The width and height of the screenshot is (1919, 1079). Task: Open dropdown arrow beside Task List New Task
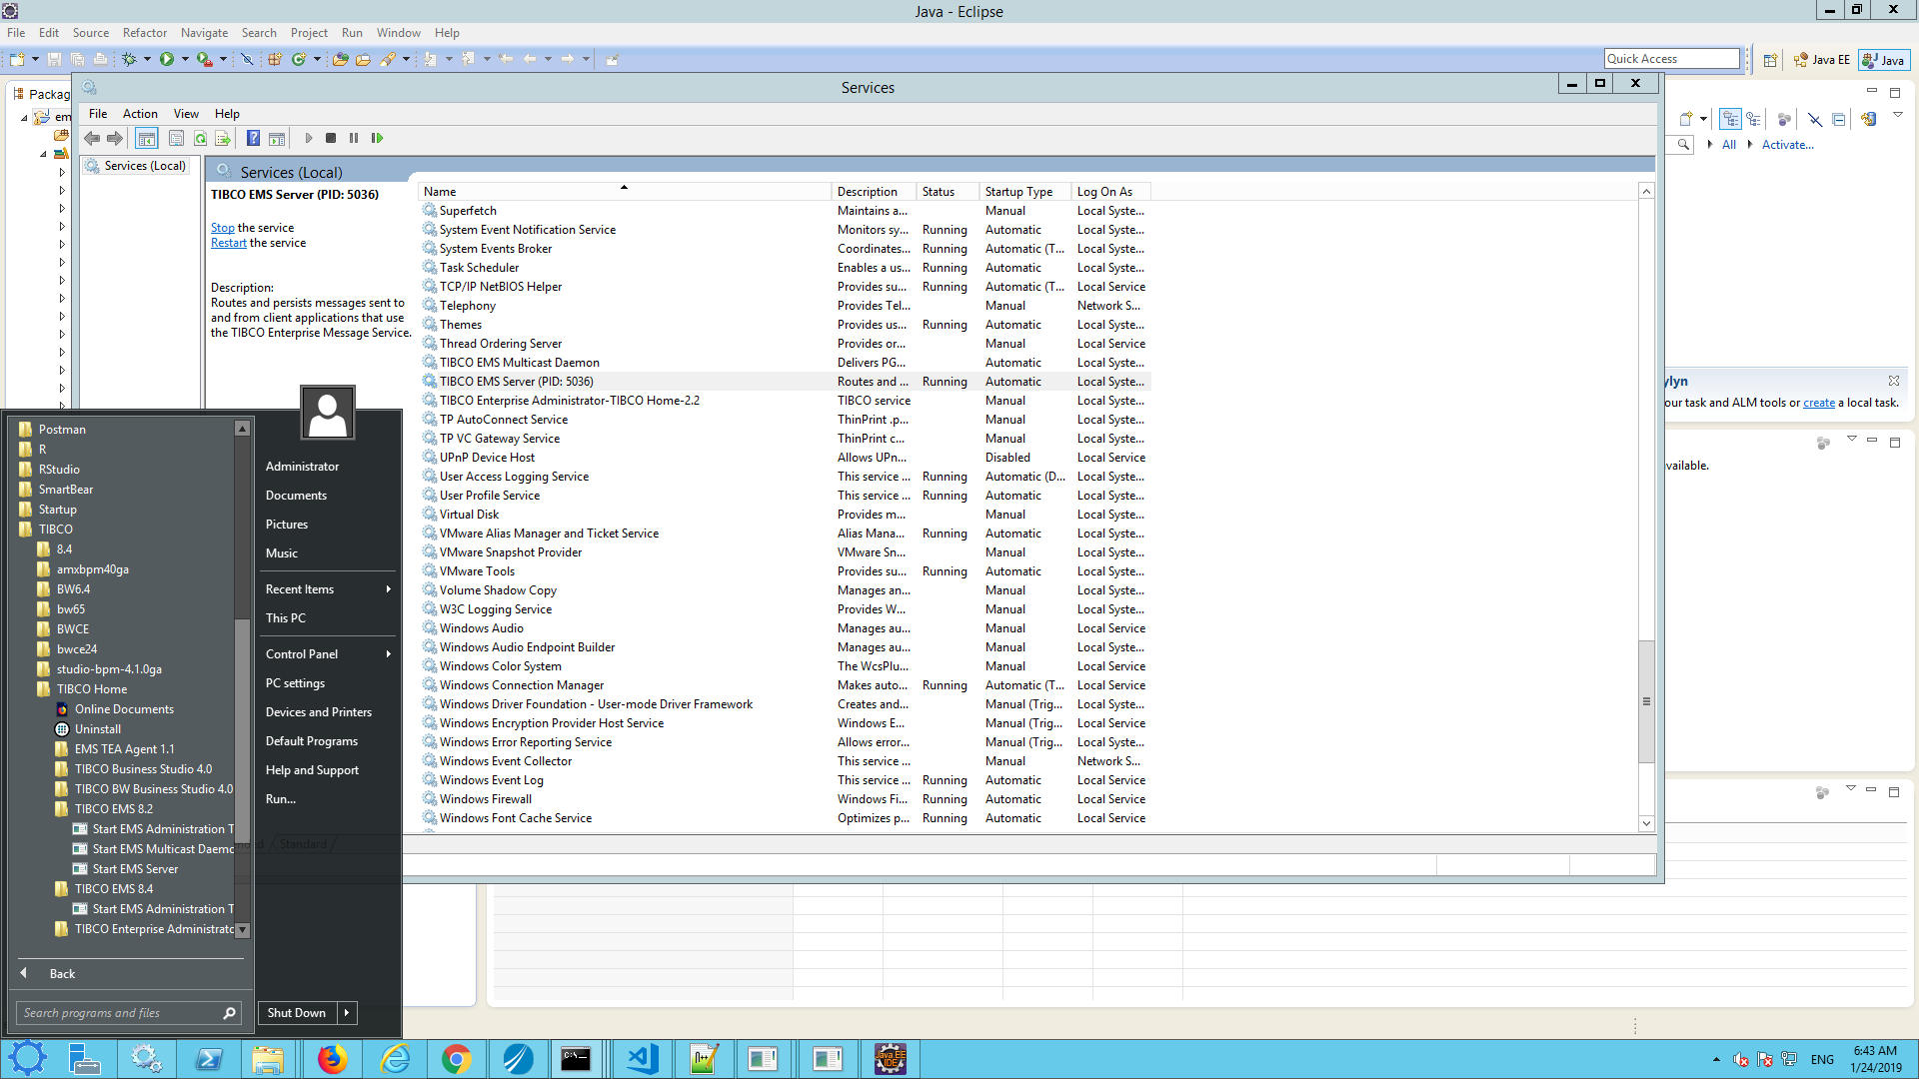(x=1703, y=120)
